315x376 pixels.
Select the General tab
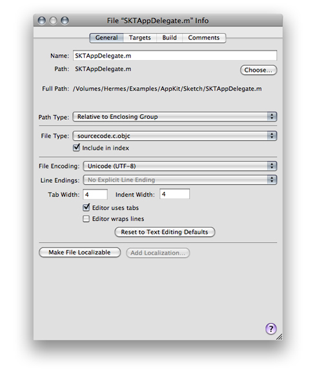(x=107, y=38)
